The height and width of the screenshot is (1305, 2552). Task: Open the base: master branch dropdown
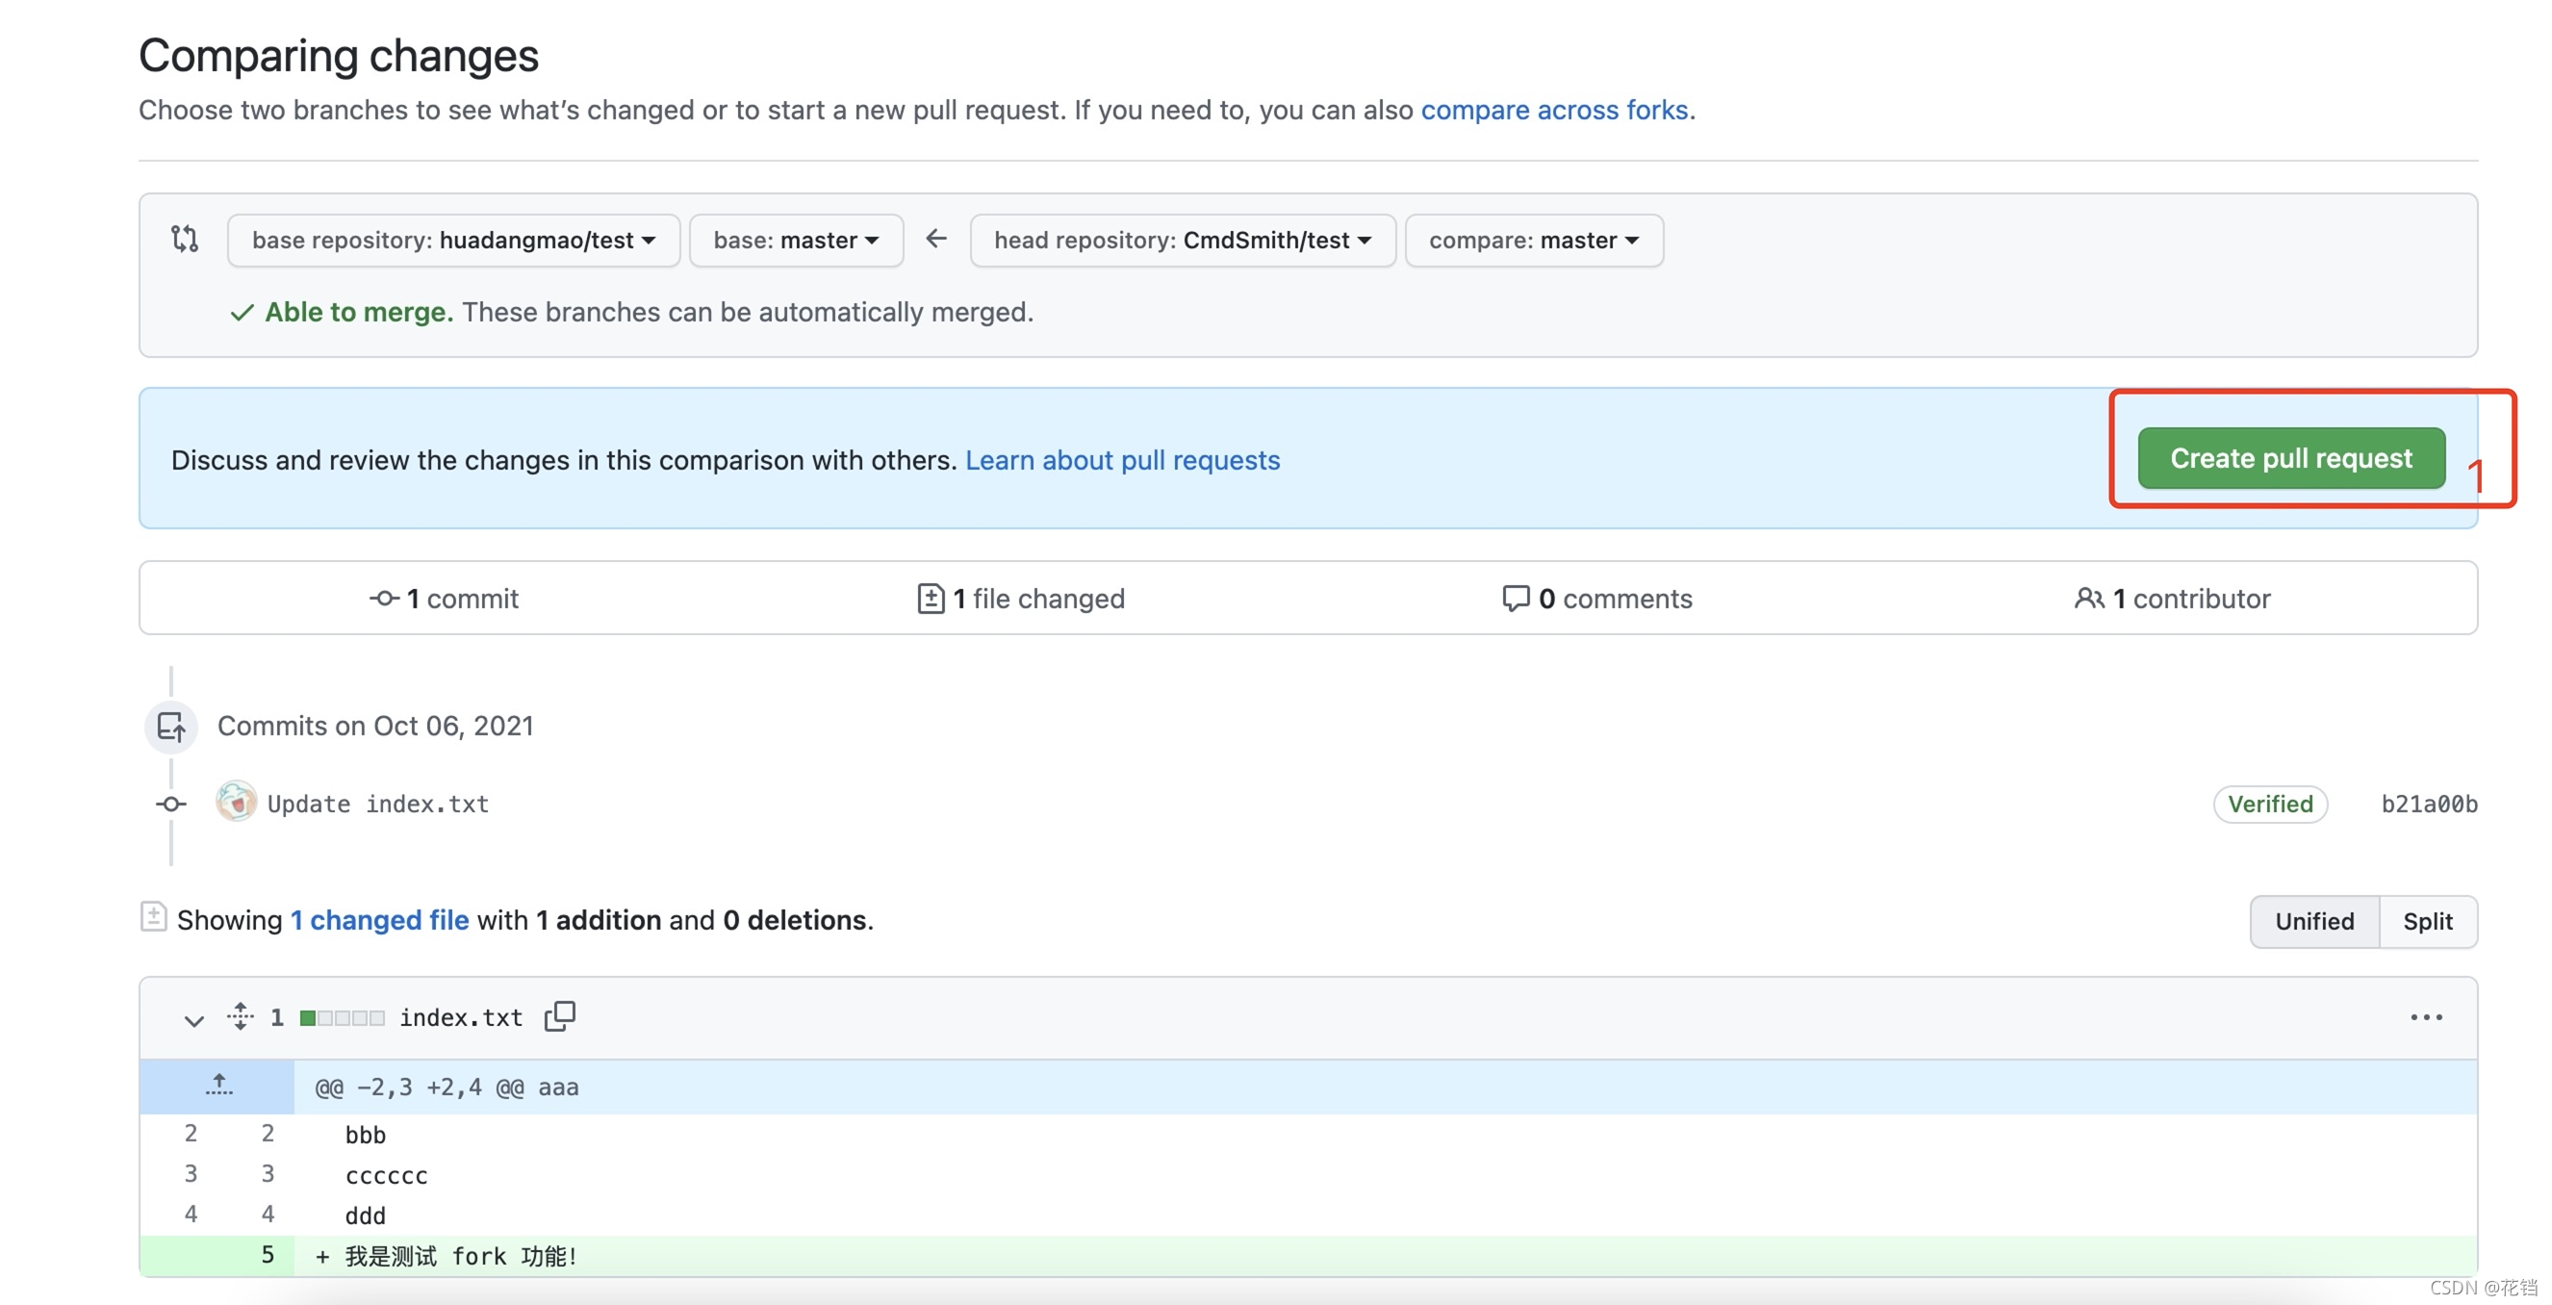coord(796,241)
